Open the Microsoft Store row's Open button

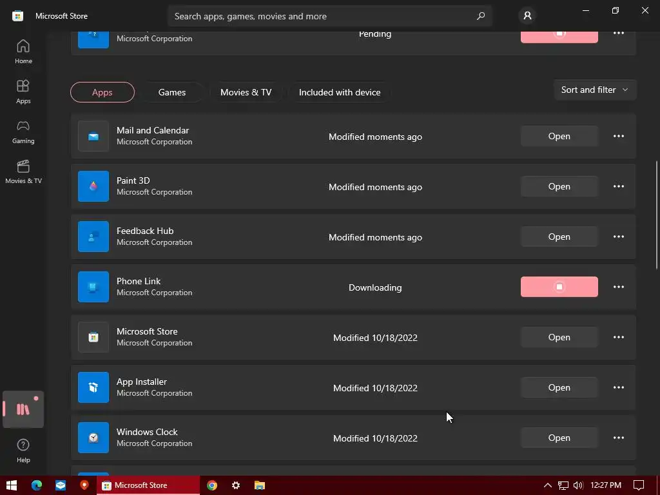[559, 337]
